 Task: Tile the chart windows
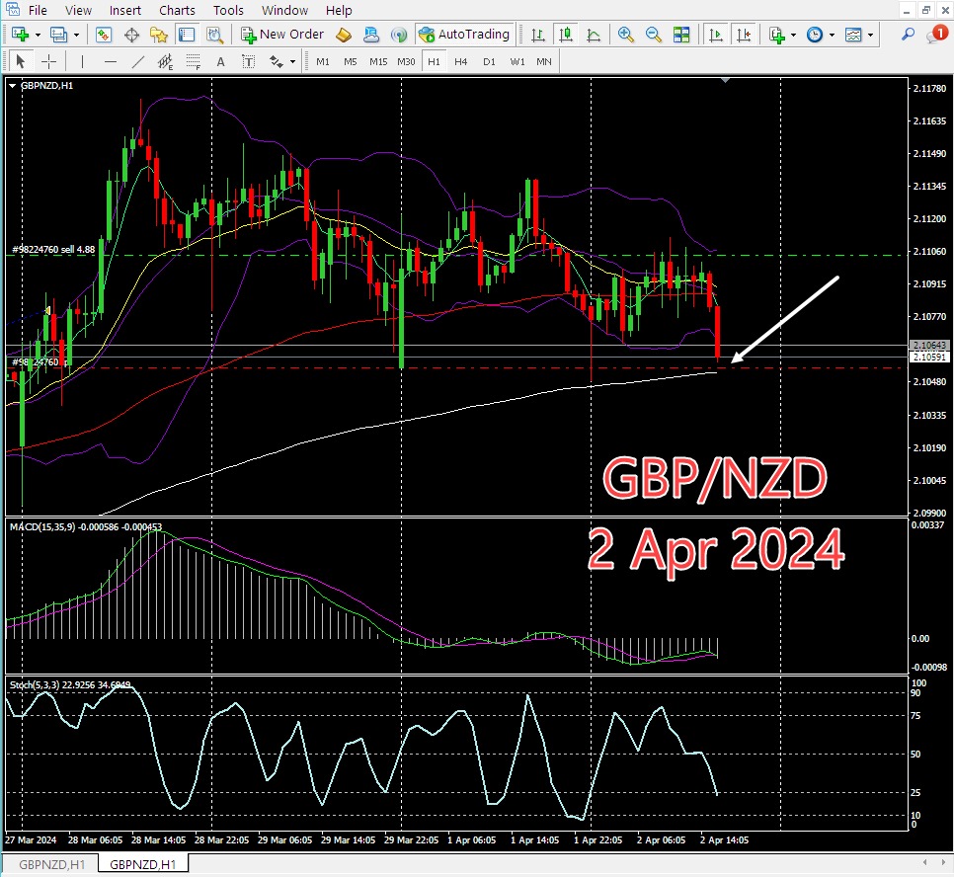681,35
